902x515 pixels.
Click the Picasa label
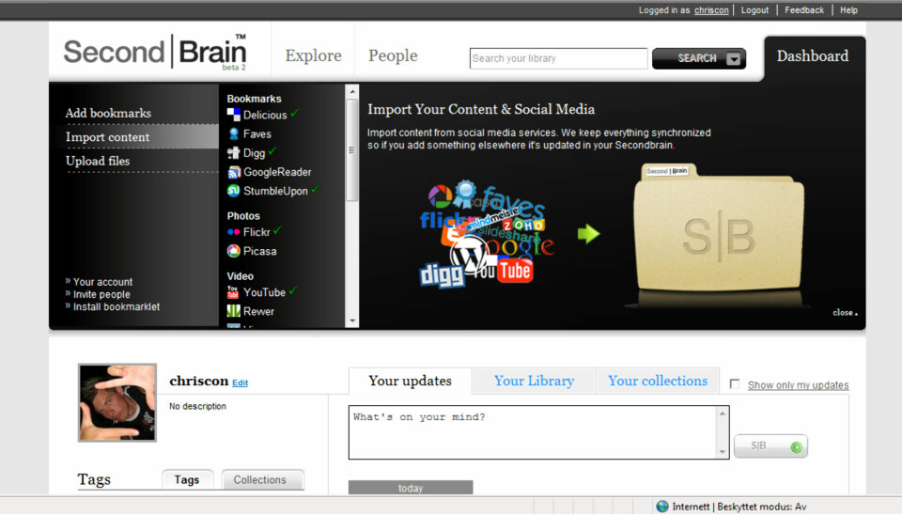pyautogui.click(x=259, y=252)
